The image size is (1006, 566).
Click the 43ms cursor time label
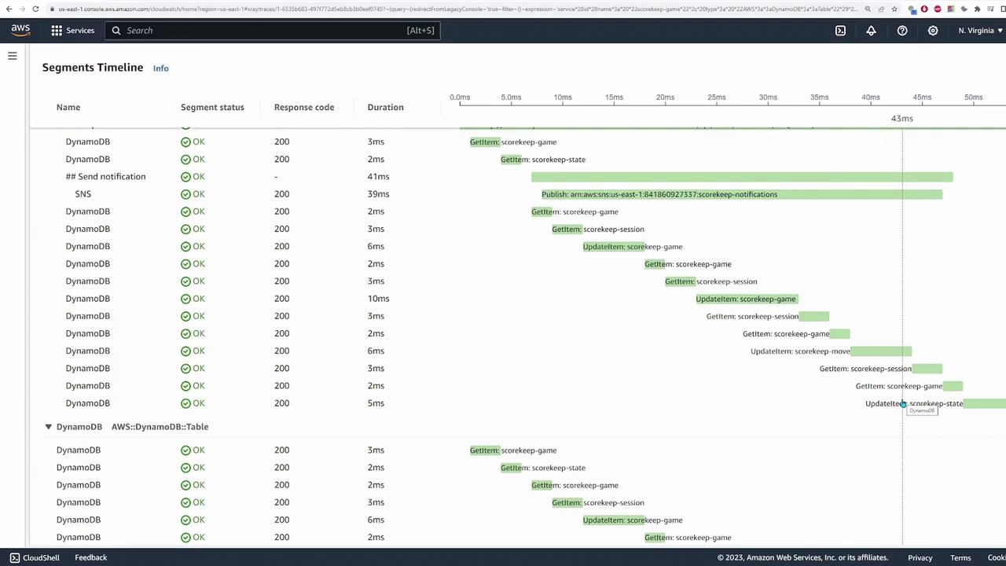(x=902, y=119)
